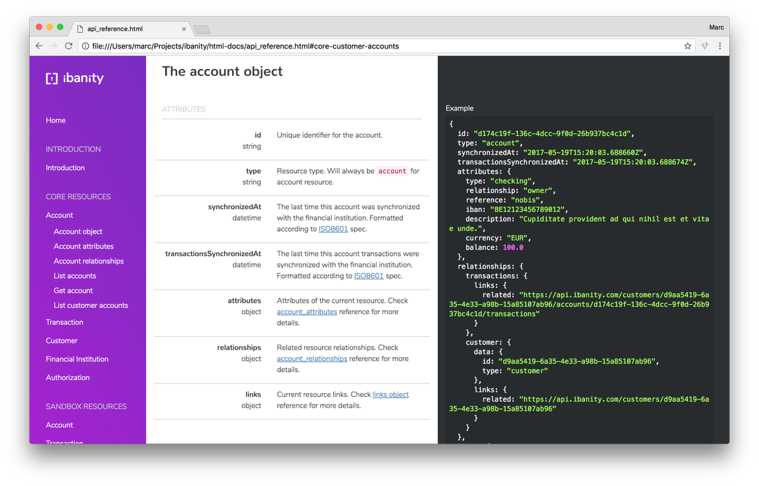
Task: Click the Marc profile button
Action: click(716, 27)
